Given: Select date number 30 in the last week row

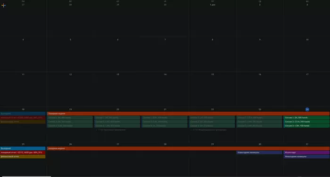Looking at the screenshot, I should (260, 144).
